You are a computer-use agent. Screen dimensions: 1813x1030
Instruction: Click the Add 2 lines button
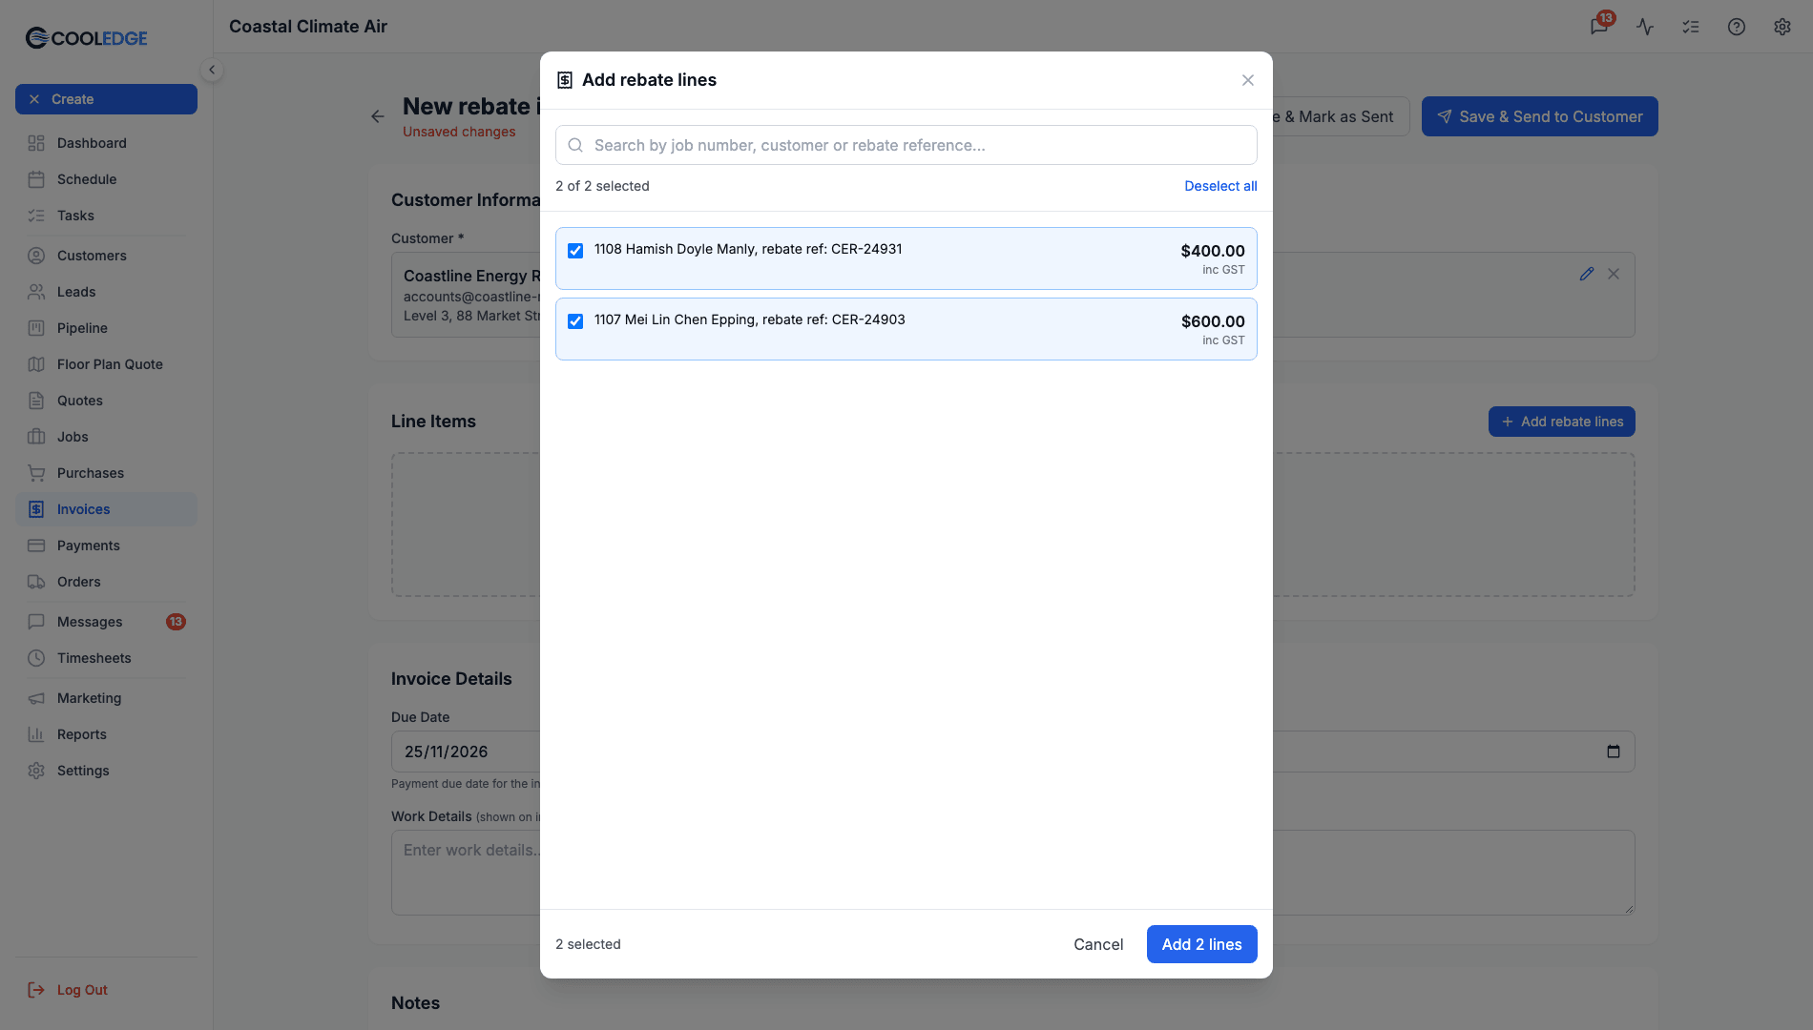1201,944
